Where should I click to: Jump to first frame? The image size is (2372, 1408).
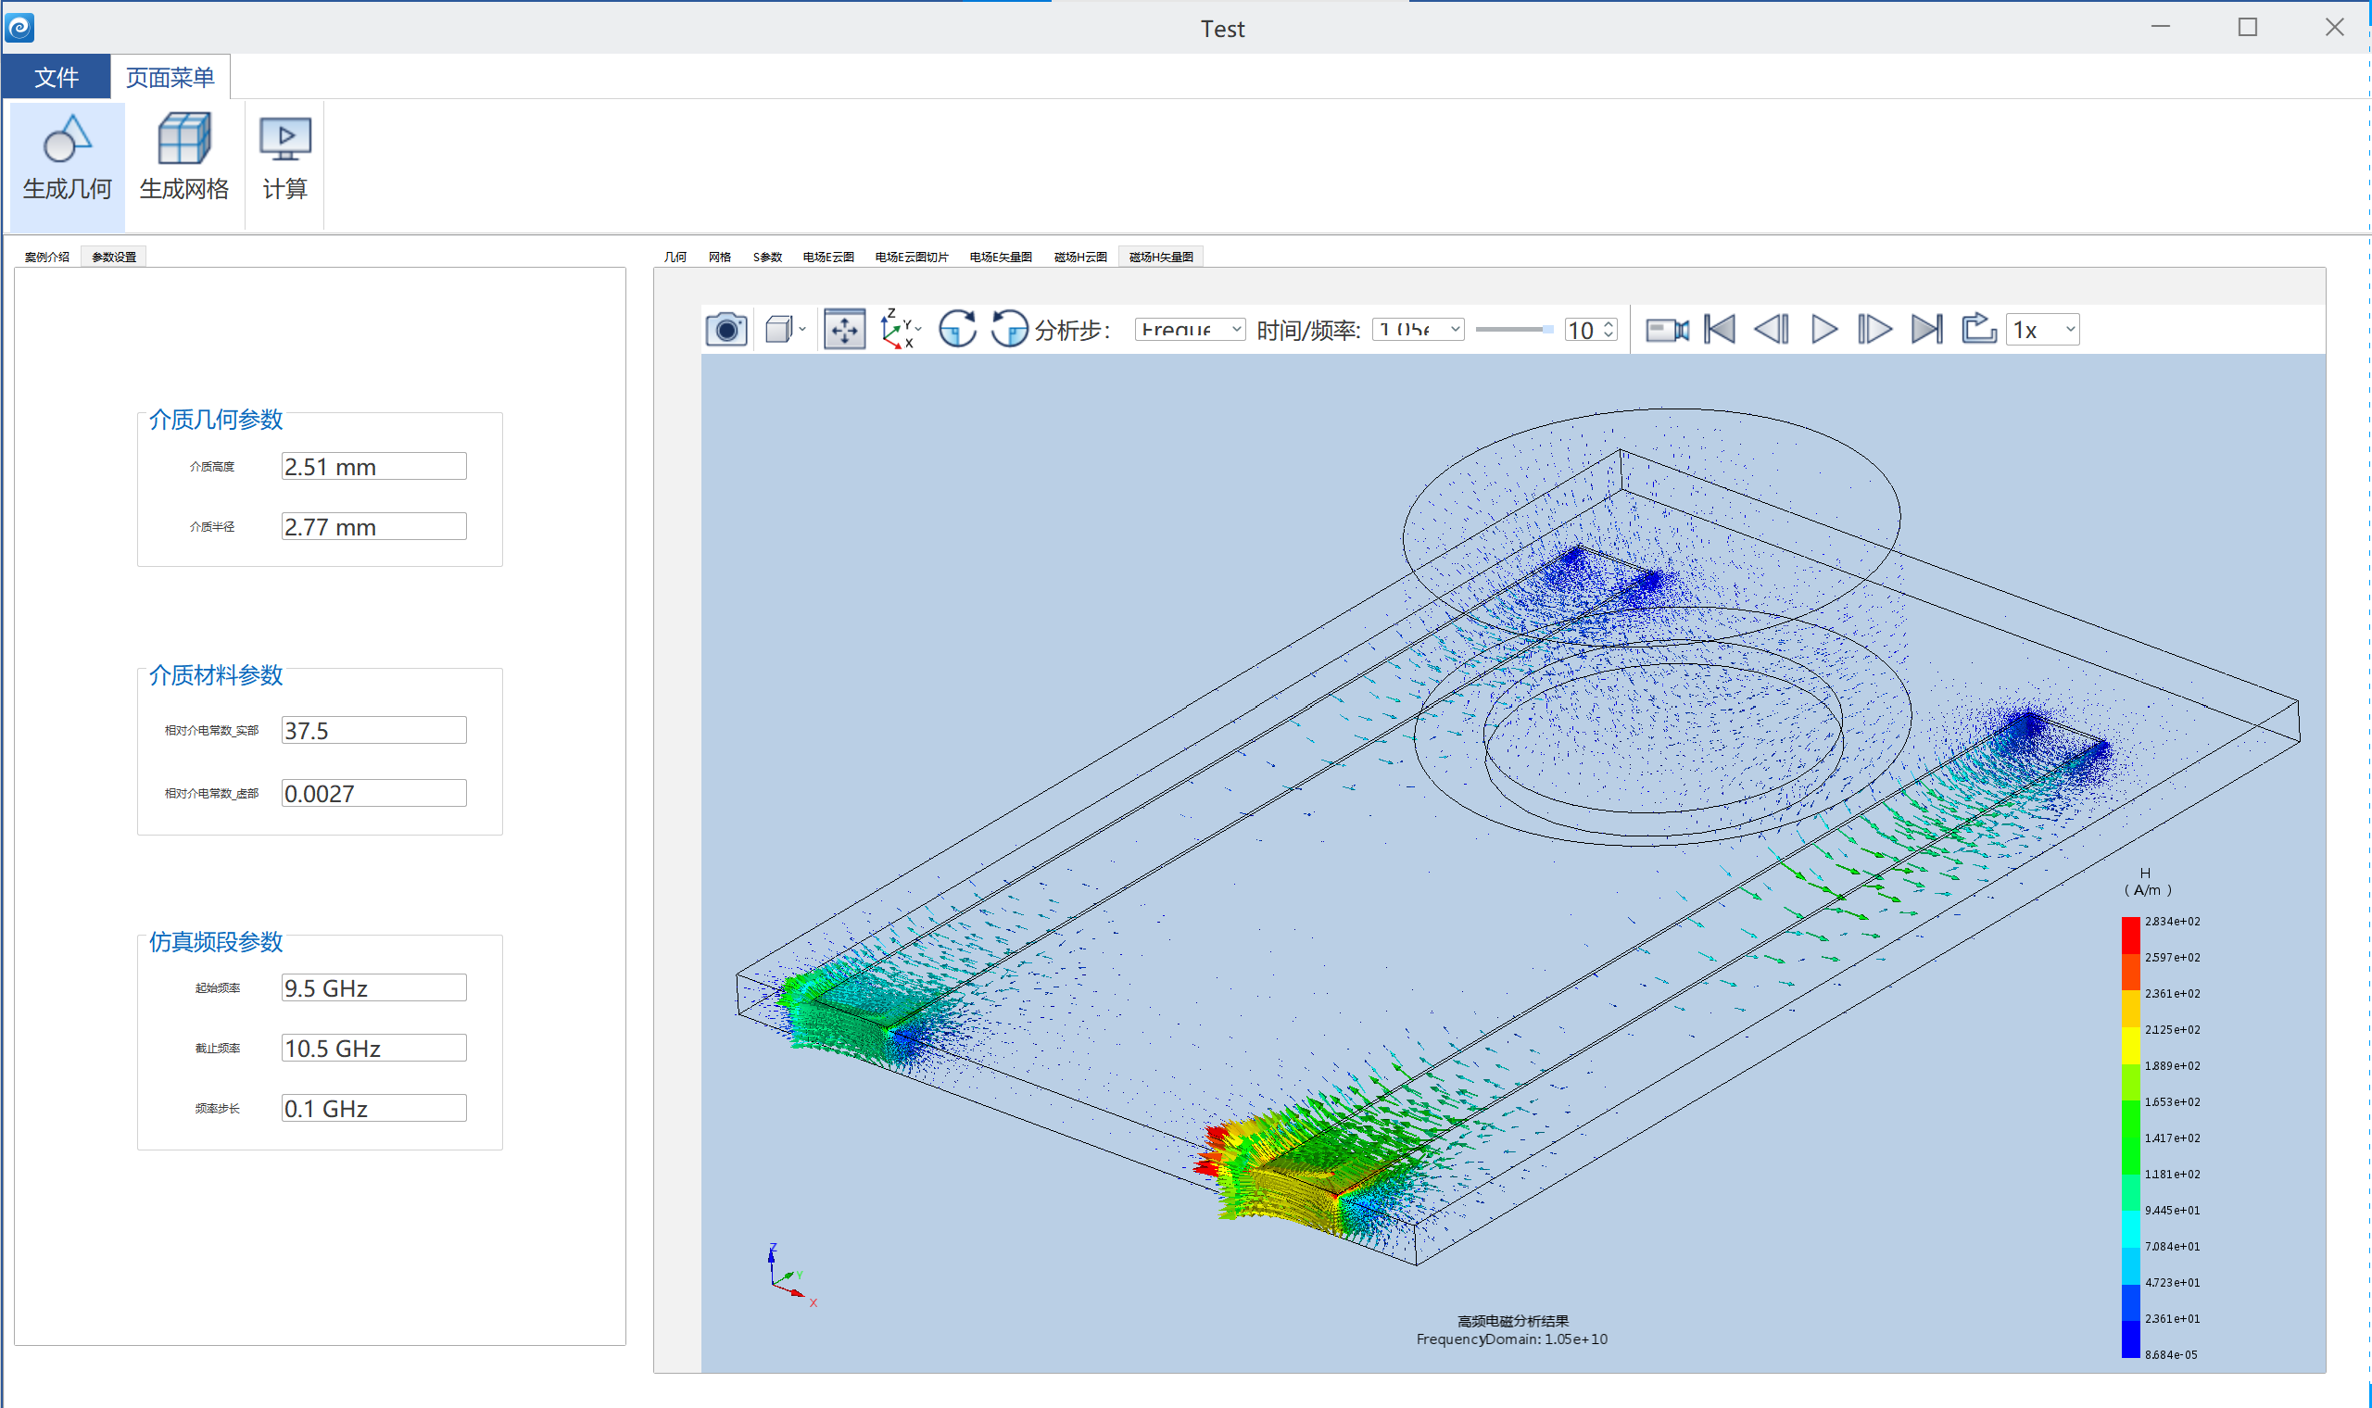tap(1721, 329)
